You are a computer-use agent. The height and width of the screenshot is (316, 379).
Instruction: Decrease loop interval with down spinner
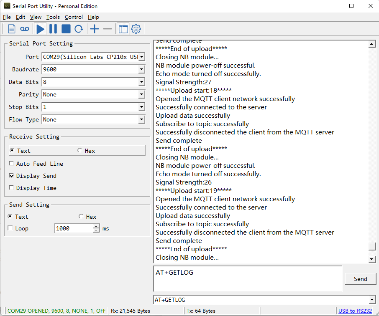(96, 230)
